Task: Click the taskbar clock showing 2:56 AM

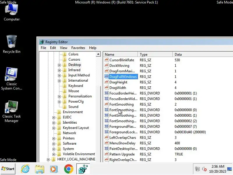Action: [218, 169]
